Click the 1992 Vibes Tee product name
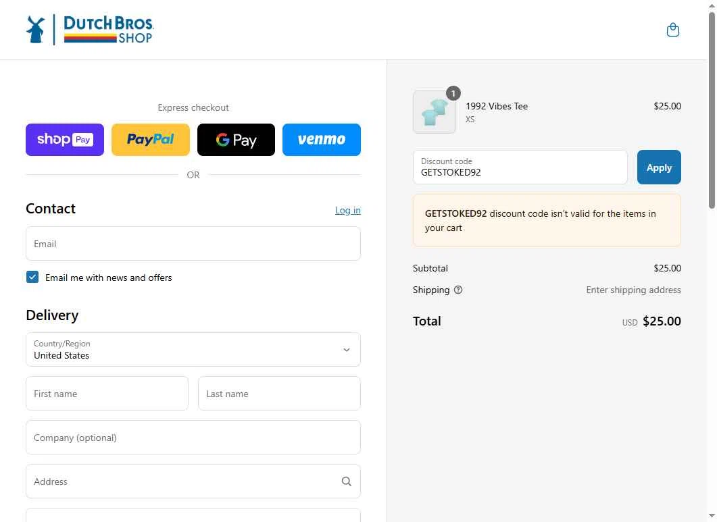 [497, 106]
